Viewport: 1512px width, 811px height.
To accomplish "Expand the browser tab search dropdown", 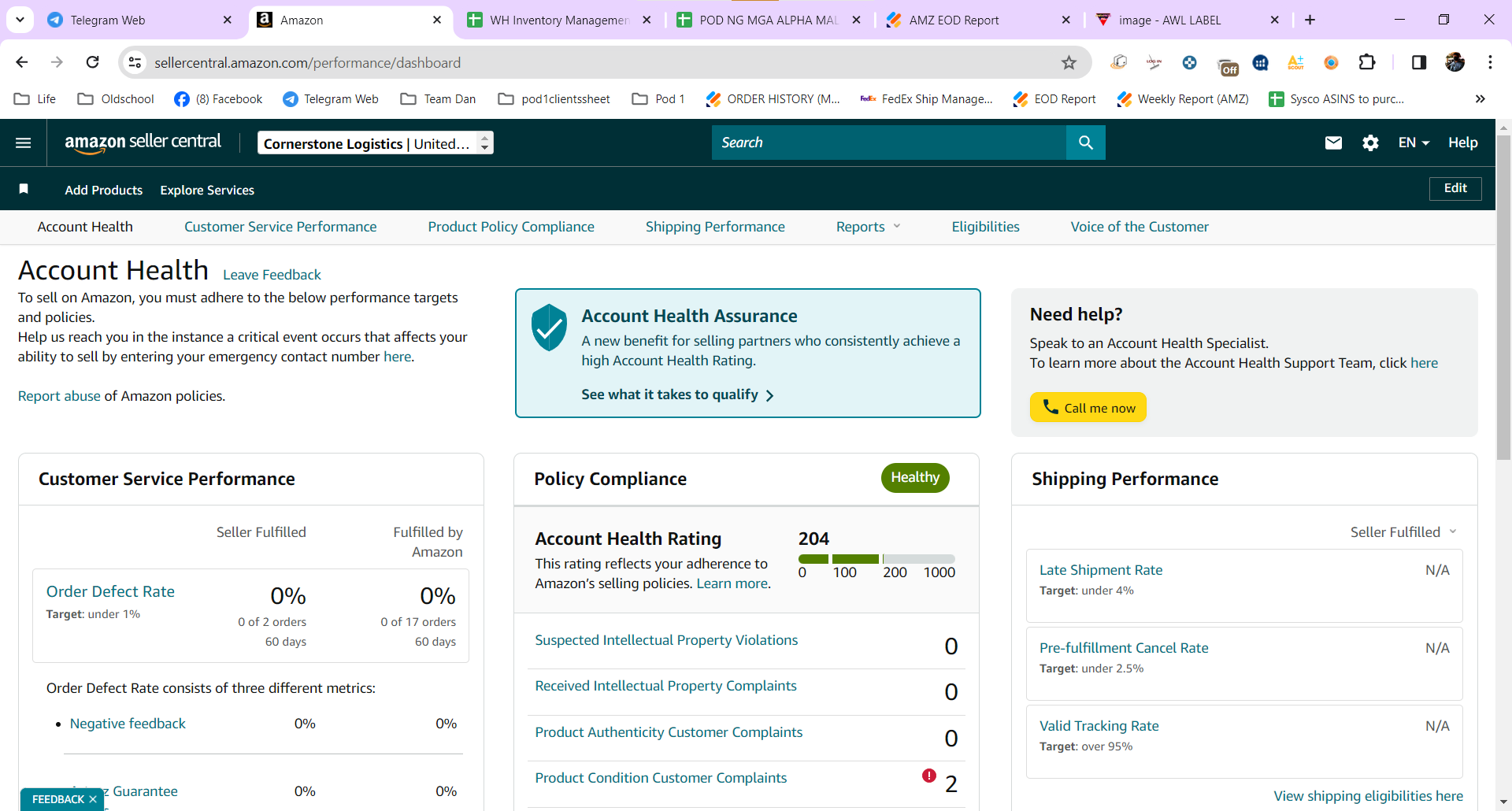I will [20, 20].
